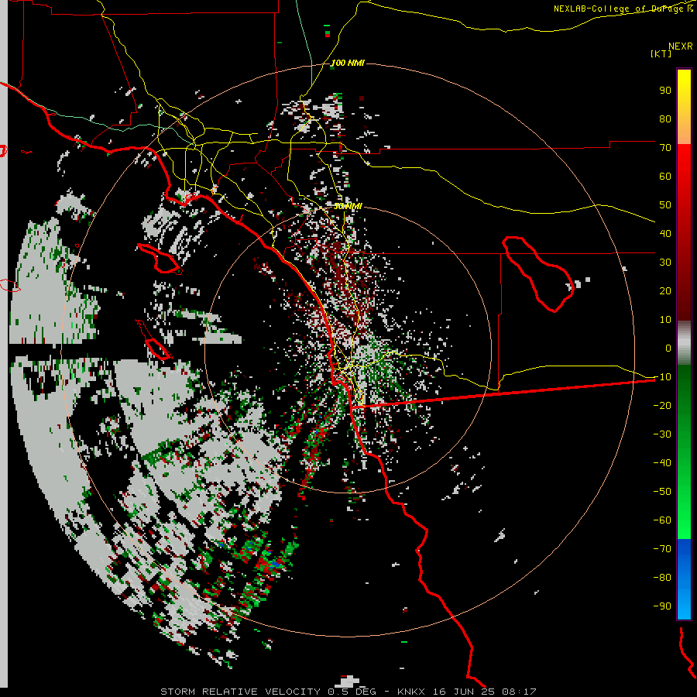Click the 50 value on the velocity scale

pyautogui.click(x=665, y=205)
